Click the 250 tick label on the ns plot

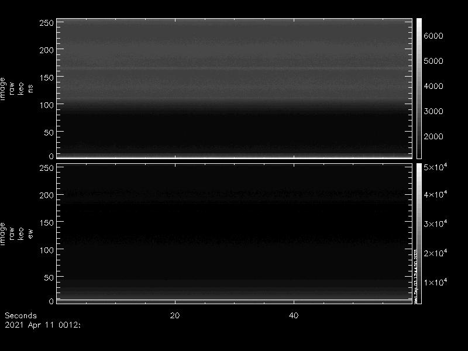46,23
